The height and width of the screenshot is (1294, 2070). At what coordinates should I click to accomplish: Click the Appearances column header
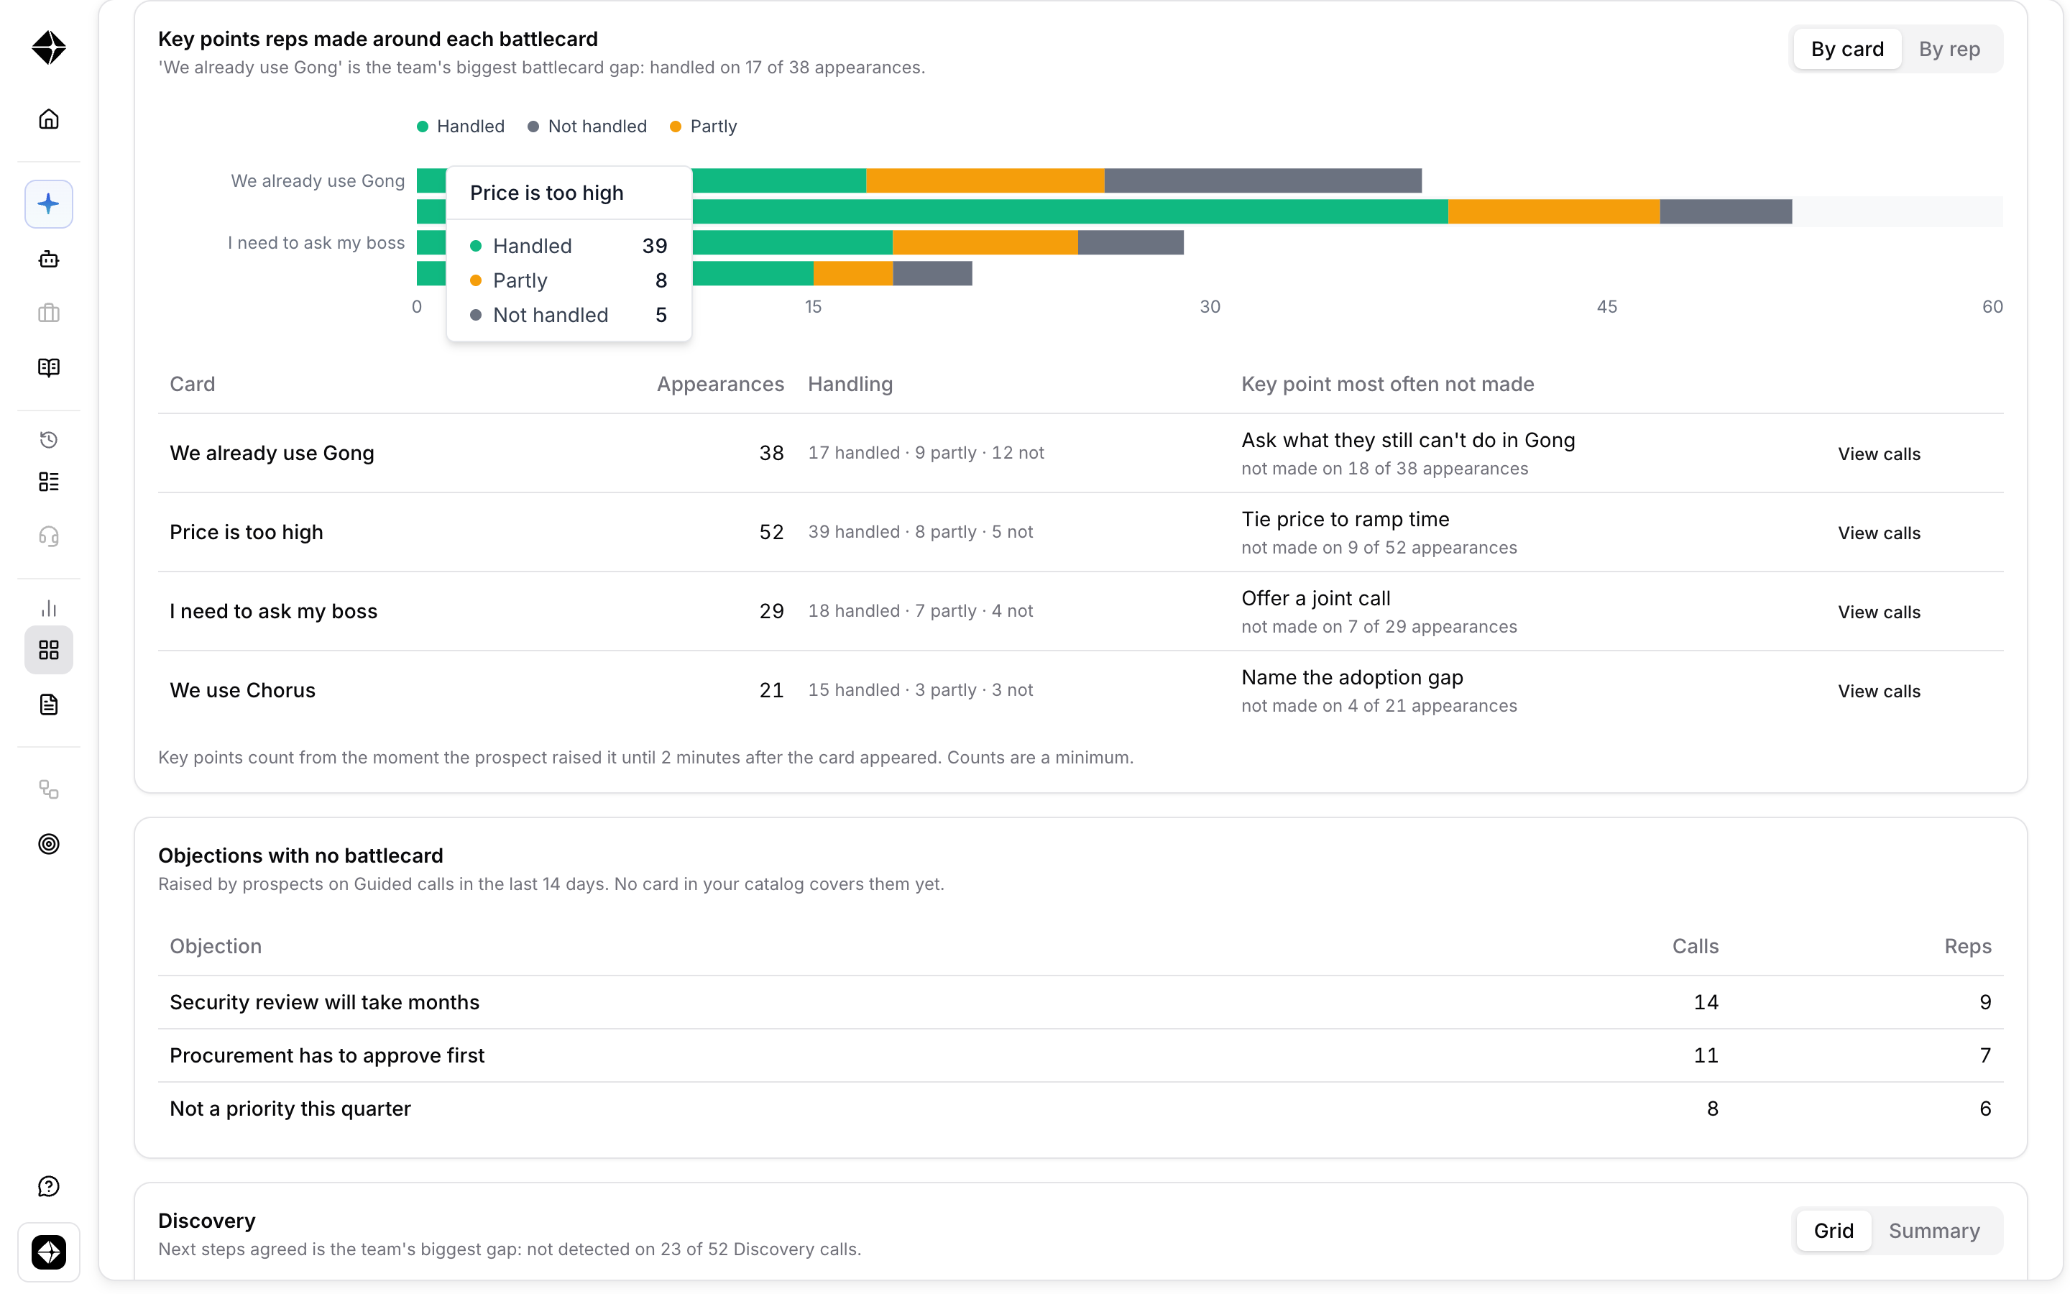[x=719, y=385]
